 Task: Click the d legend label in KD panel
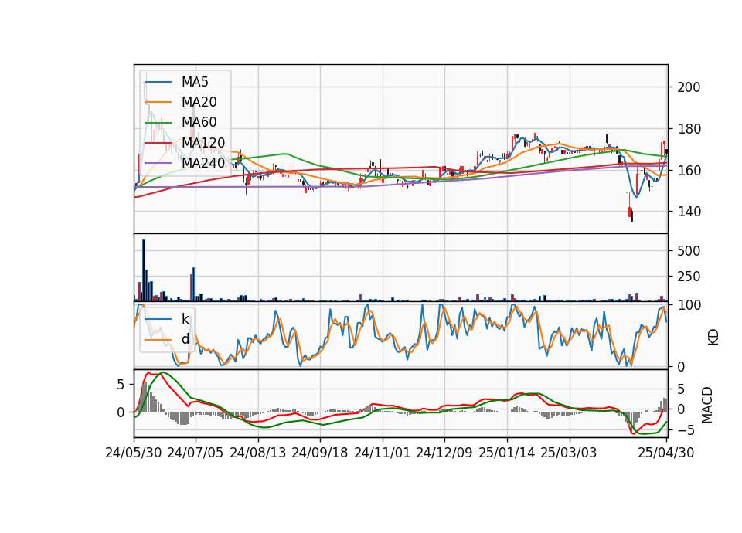185,339
